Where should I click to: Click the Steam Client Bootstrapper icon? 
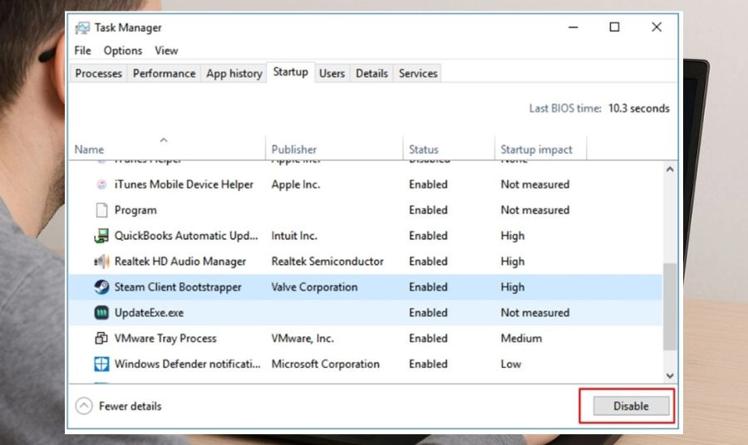point(101,286)
